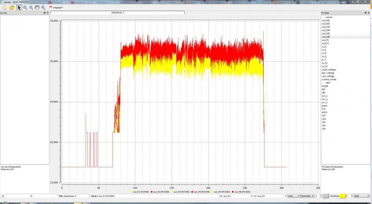Open the NoSymbol marker dropdown
Viewport: 372px width, 204px height.
click(x=308, y=196)
